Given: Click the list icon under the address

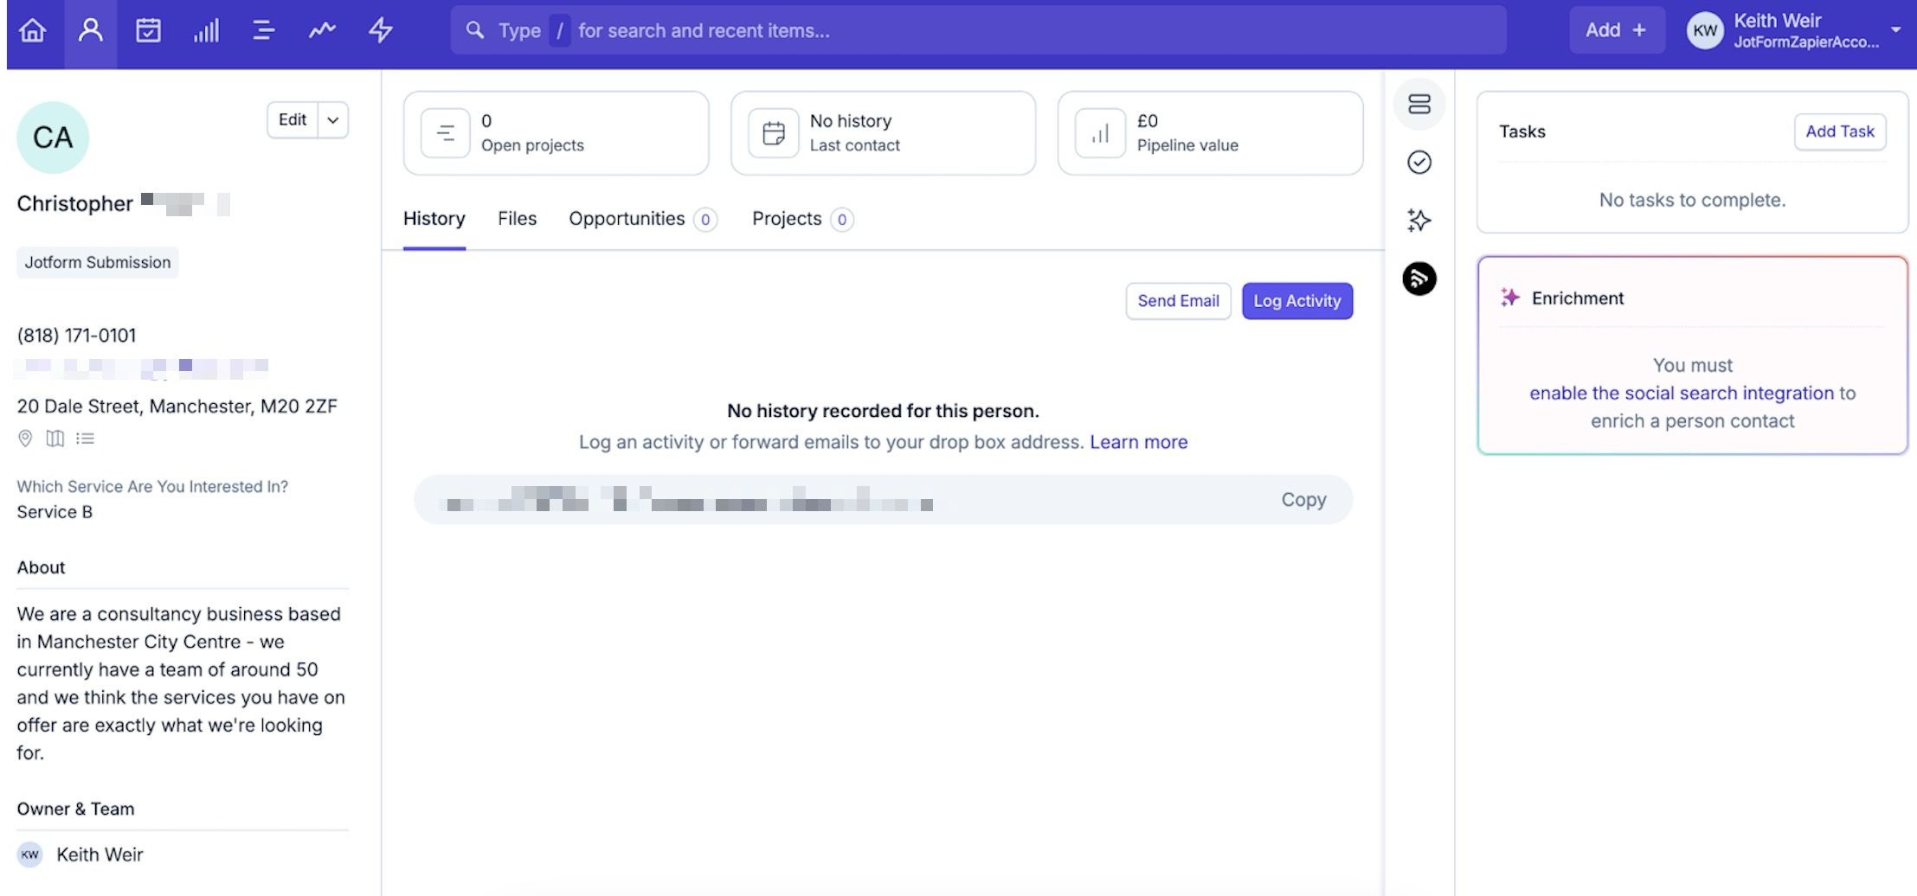Looking at the screenshot, I should [85, 438].
